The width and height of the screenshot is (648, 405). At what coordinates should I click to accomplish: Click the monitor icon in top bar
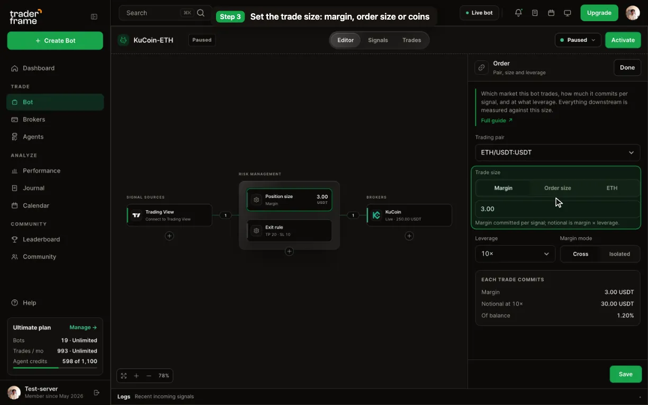(x=568, y=13)
